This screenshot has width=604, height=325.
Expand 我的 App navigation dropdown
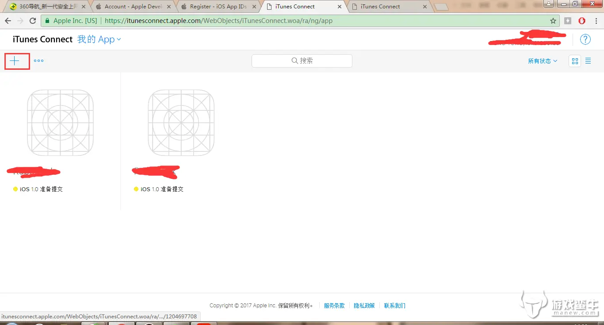point(99,39)
